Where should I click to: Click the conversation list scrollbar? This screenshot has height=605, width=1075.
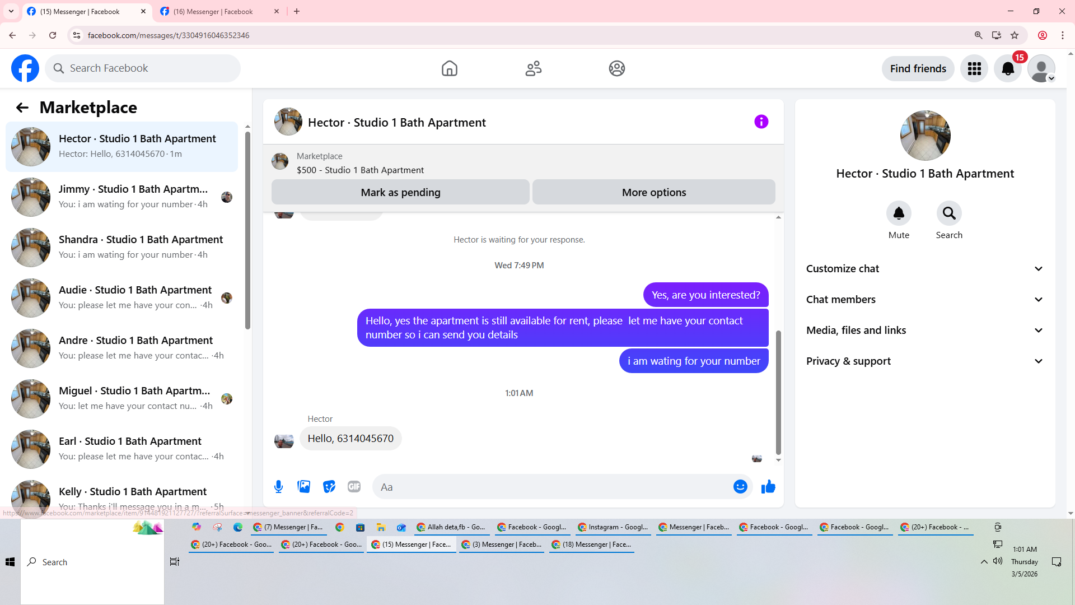point(247,230)
